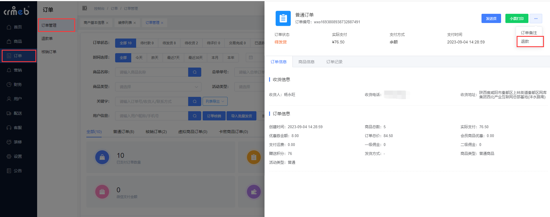Image resolution: width=550 pixels, height=217 pixels.
Task: Click the search icon next to 商品名称
Action: pos(195,72)
